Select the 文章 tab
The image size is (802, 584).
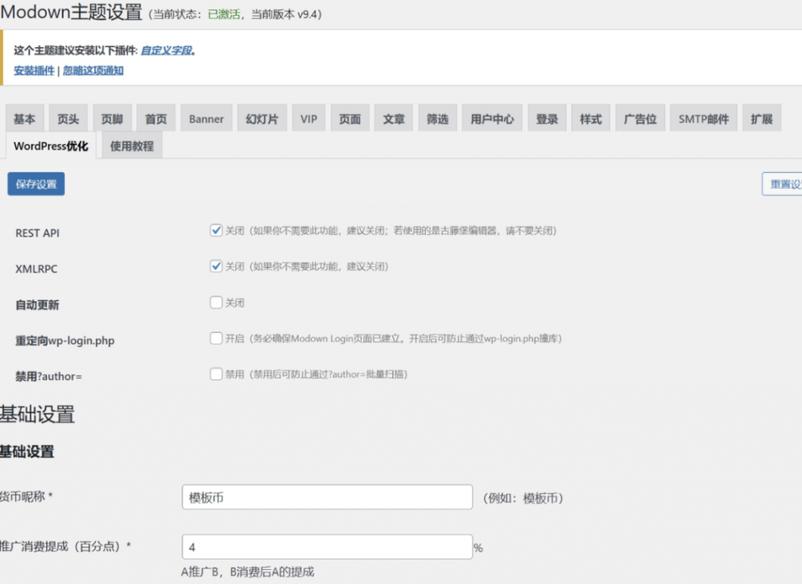point(393,119)
